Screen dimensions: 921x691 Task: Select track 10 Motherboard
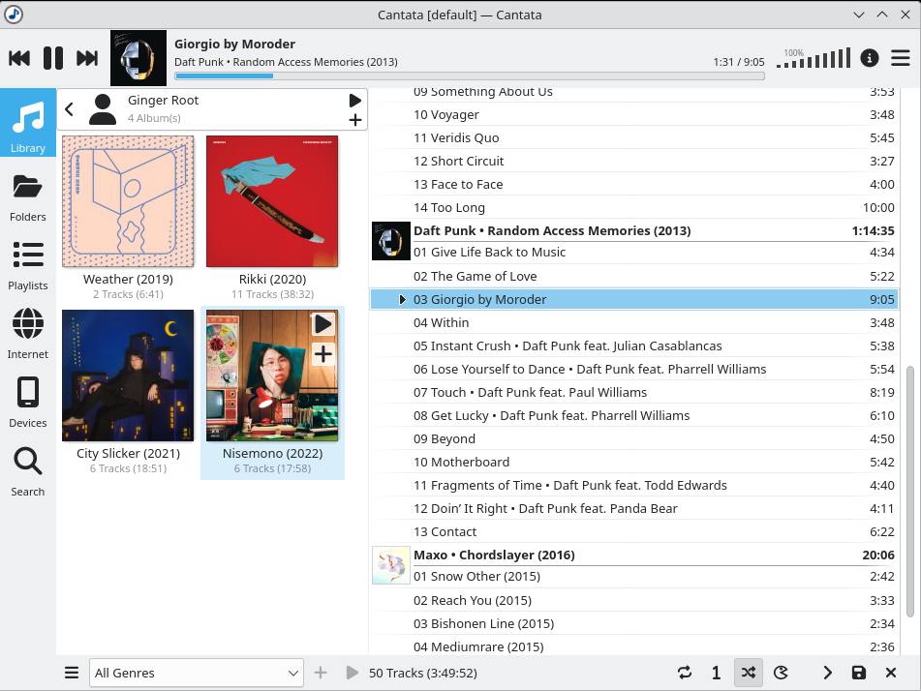633,462
